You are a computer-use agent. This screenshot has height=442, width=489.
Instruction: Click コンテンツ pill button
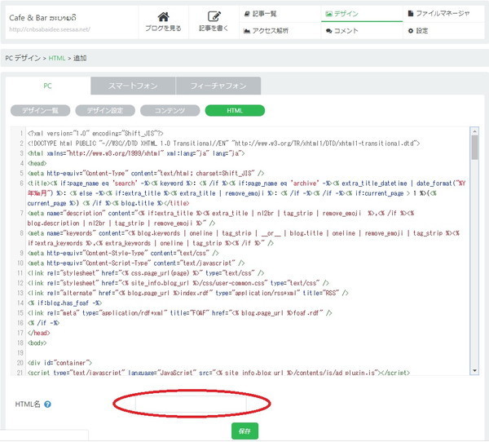pyautogui.click(x=170, y=111)
